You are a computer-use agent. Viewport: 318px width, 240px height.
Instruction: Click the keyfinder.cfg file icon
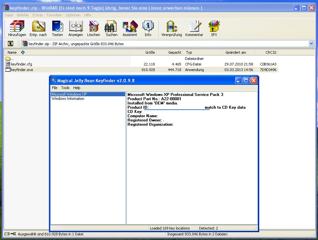(8, 64)
